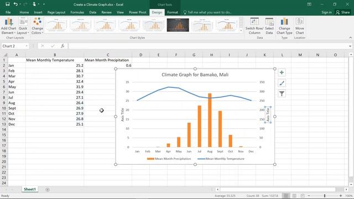Click zoom in plus button
The width and height of the screenshot is (354, 199).
coord(341,196)
